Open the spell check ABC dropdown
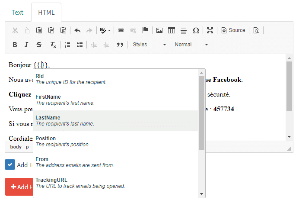This screenshot has height=200, width=299. point(105,30)
